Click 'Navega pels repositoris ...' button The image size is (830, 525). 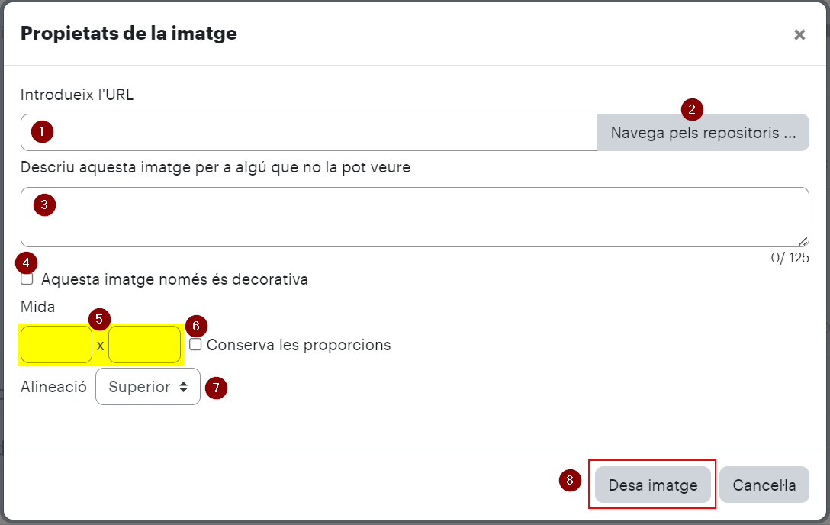tap(703, 132)
